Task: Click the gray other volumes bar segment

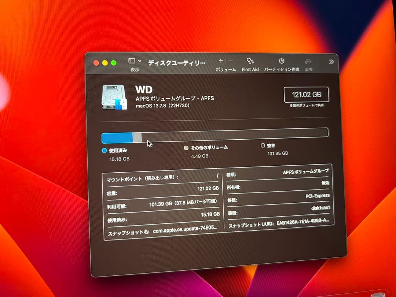Action: pyautogui.click(x=137, y=137)
